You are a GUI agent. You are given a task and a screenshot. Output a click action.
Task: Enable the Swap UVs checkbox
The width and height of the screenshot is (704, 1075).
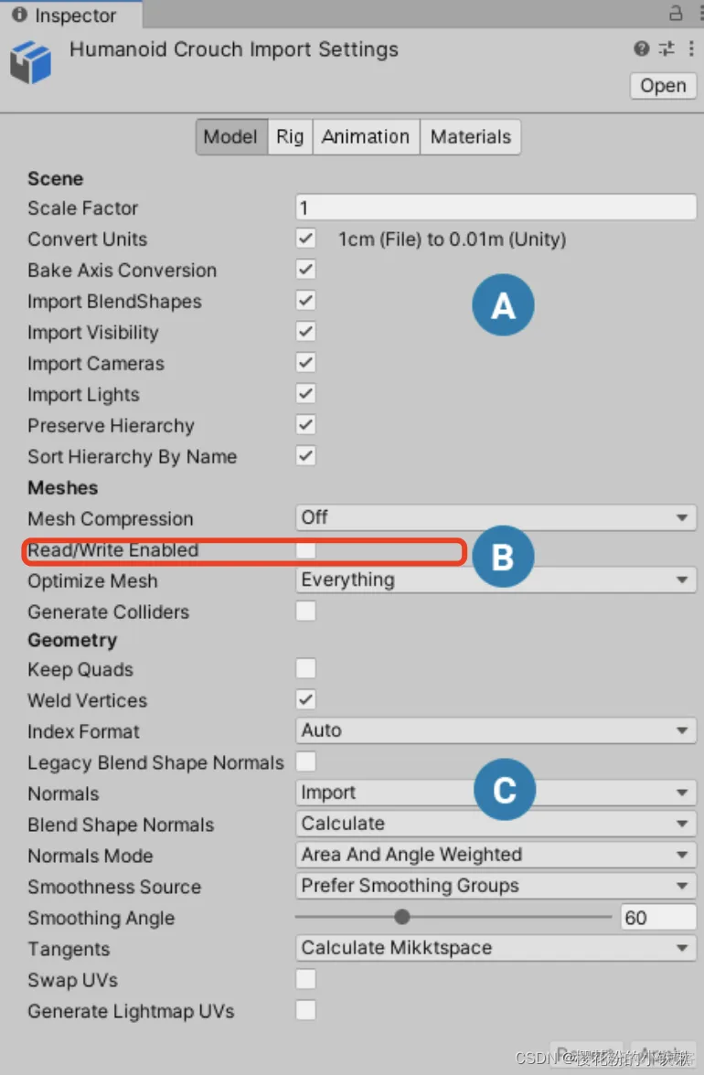(305, 979)
